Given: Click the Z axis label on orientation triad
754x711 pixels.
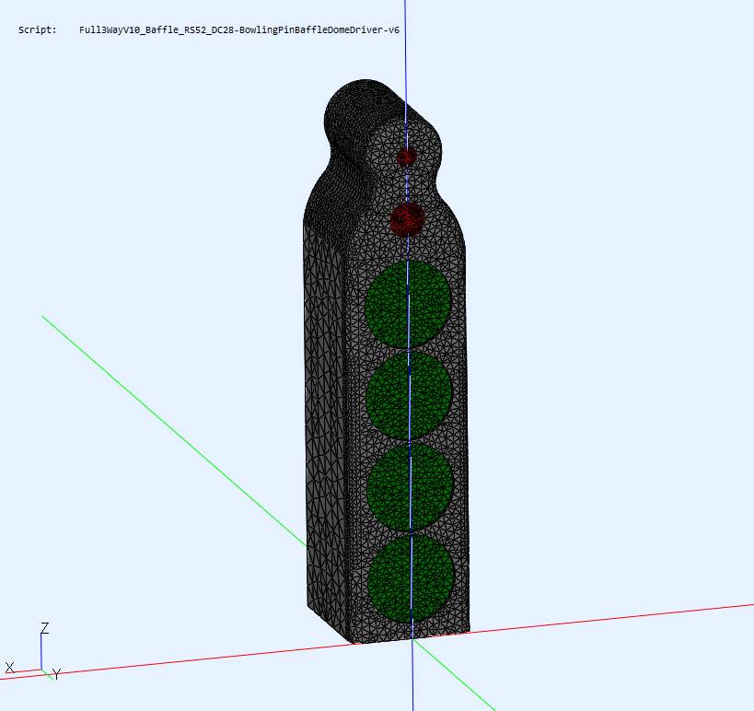Looking at the screenshot, I should pos(45,628).
